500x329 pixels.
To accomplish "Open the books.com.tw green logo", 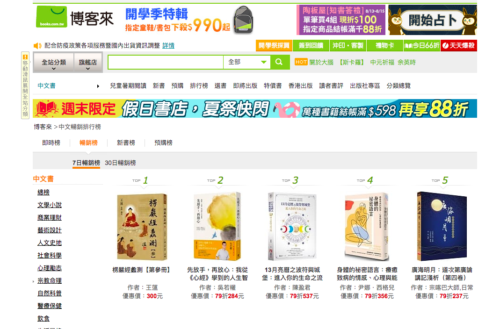I will [51, 16].
